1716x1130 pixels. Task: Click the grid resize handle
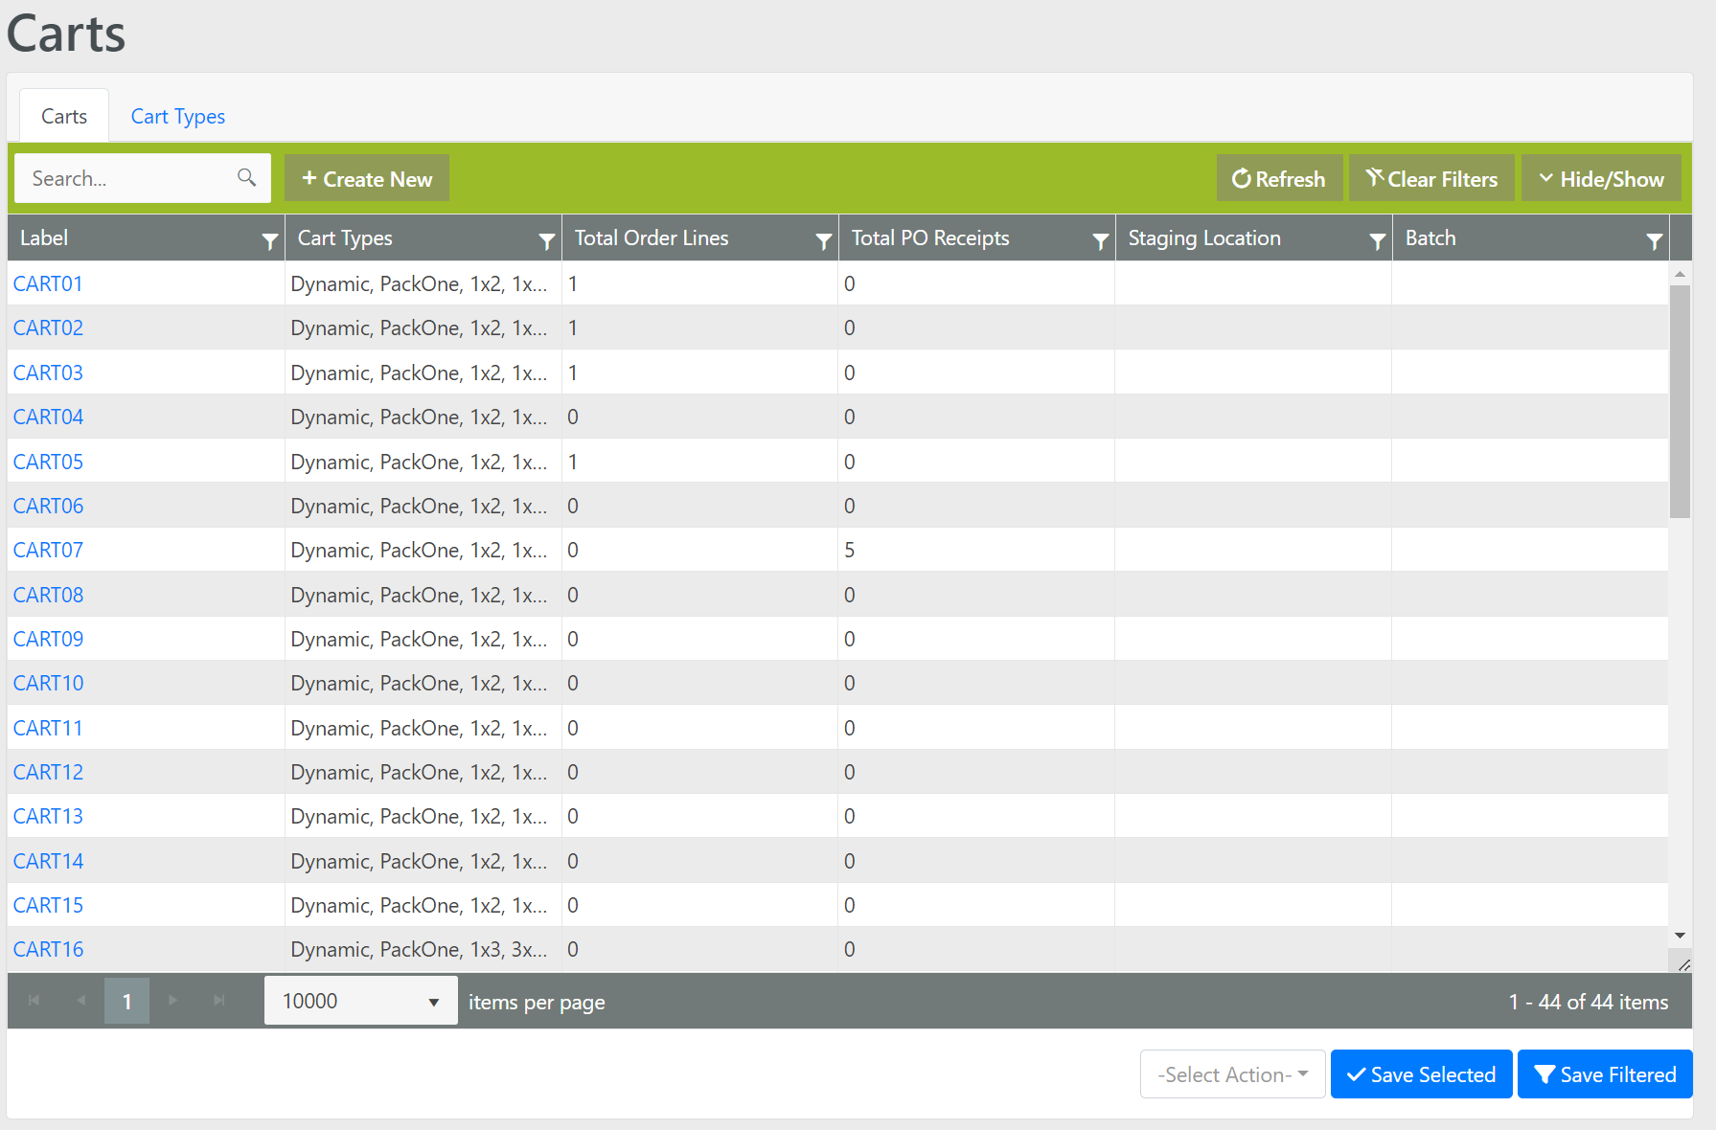pyautogui.click(x=1683, y=964)
